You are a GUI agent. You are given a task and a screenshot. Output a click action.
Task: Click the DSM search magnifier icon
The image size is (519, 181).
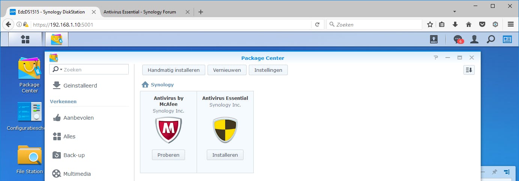coord(491,39)
